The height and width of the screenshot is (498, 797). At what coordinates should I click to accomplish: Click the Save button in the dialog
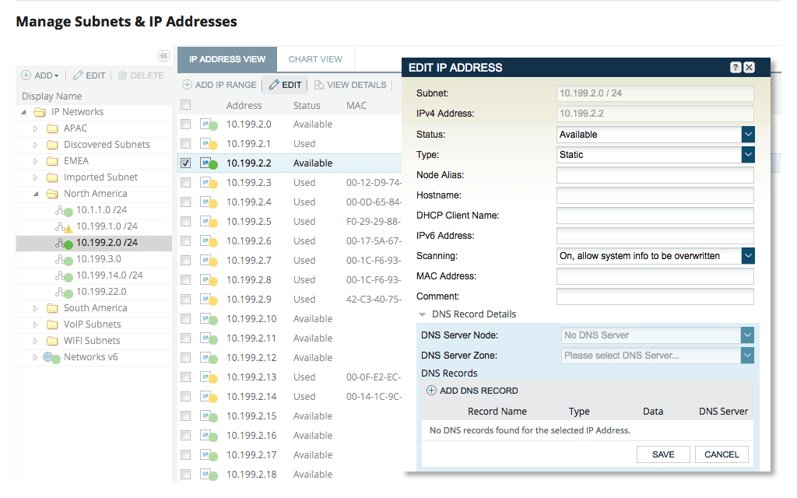point(662,454)
